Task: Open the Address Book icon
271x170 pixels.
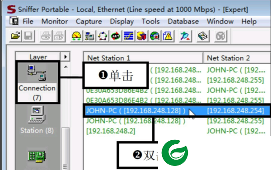Action: click(x=203, y=36)
